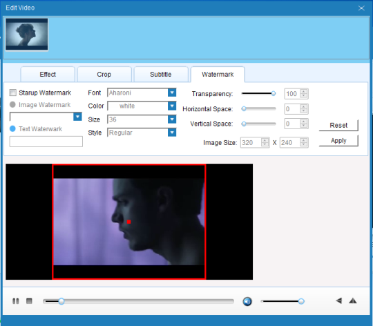This screenshot has height=326, width=373.
Task: Click the upward triangle icon
Action: coord(353,301)
